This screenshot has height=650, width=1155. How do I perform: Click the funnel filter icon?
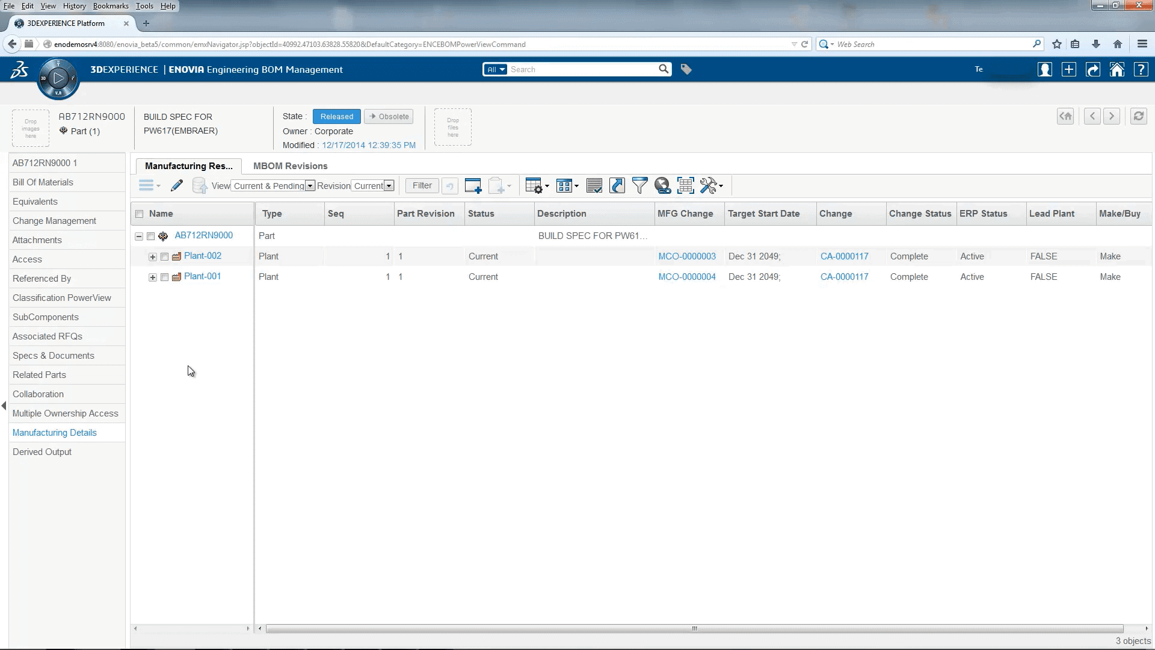pyautogui.click(x=640, y=185)
